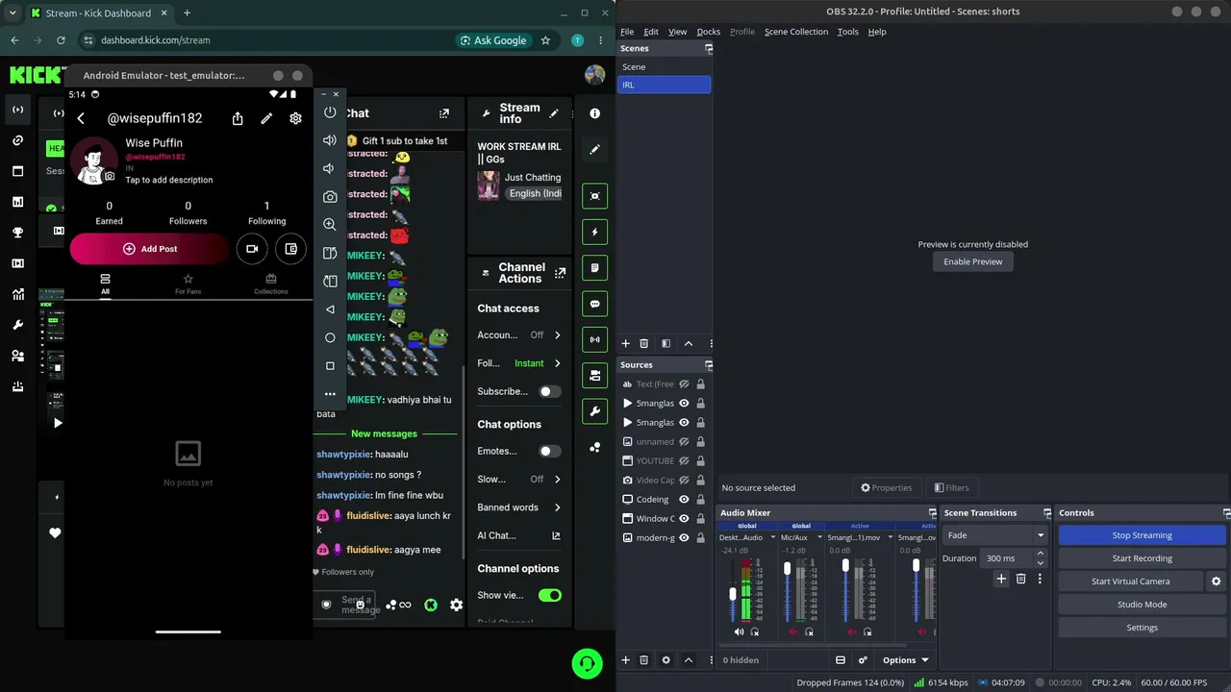This screenshot has width=1231, height=692.
Task: Select the IRL scene in Scenes list
Action: 664,85
